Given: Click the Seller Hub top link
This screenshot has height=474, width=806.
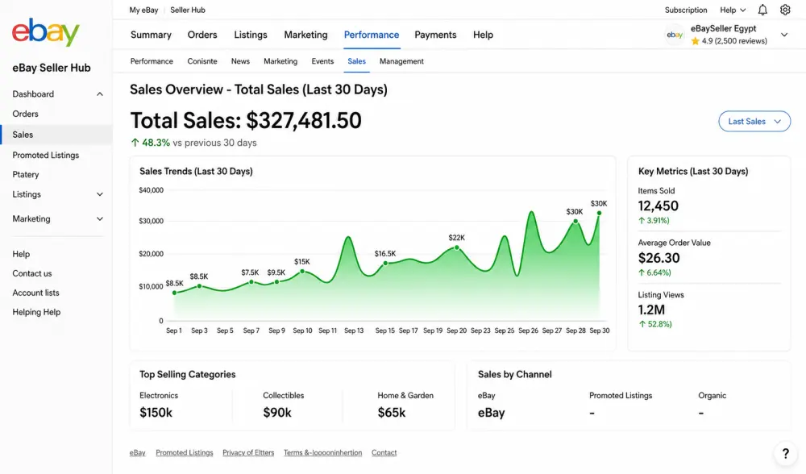Looking at the screenshot, I should [x=188, y=10].
